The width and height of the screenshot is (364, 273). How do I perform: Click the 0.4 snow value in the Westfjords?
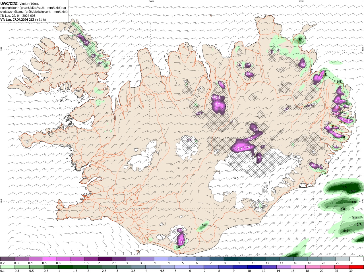click(86, 42)
